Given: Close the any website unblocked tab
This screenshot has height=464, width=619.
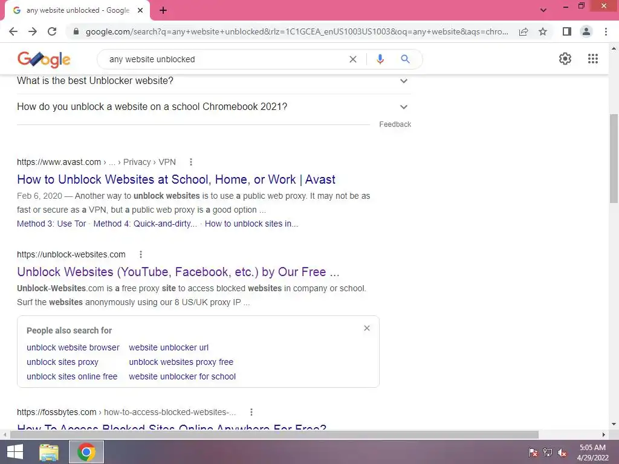Looking at the screenshot, I should coord(140,10).
